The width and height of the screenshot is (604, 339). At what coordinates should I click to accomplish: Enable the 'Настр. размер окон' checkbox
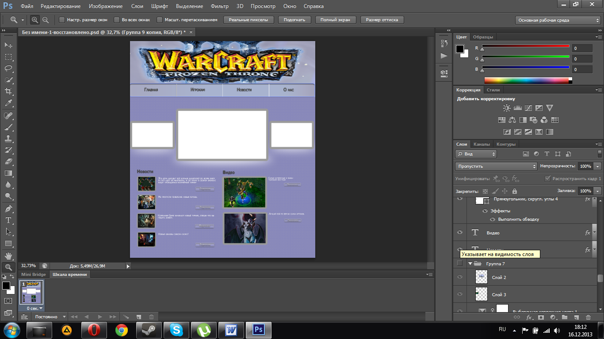click(62, 20)
